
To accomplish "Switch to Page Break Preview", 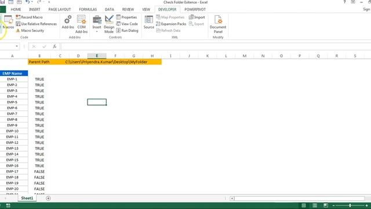I will point(326,206).
